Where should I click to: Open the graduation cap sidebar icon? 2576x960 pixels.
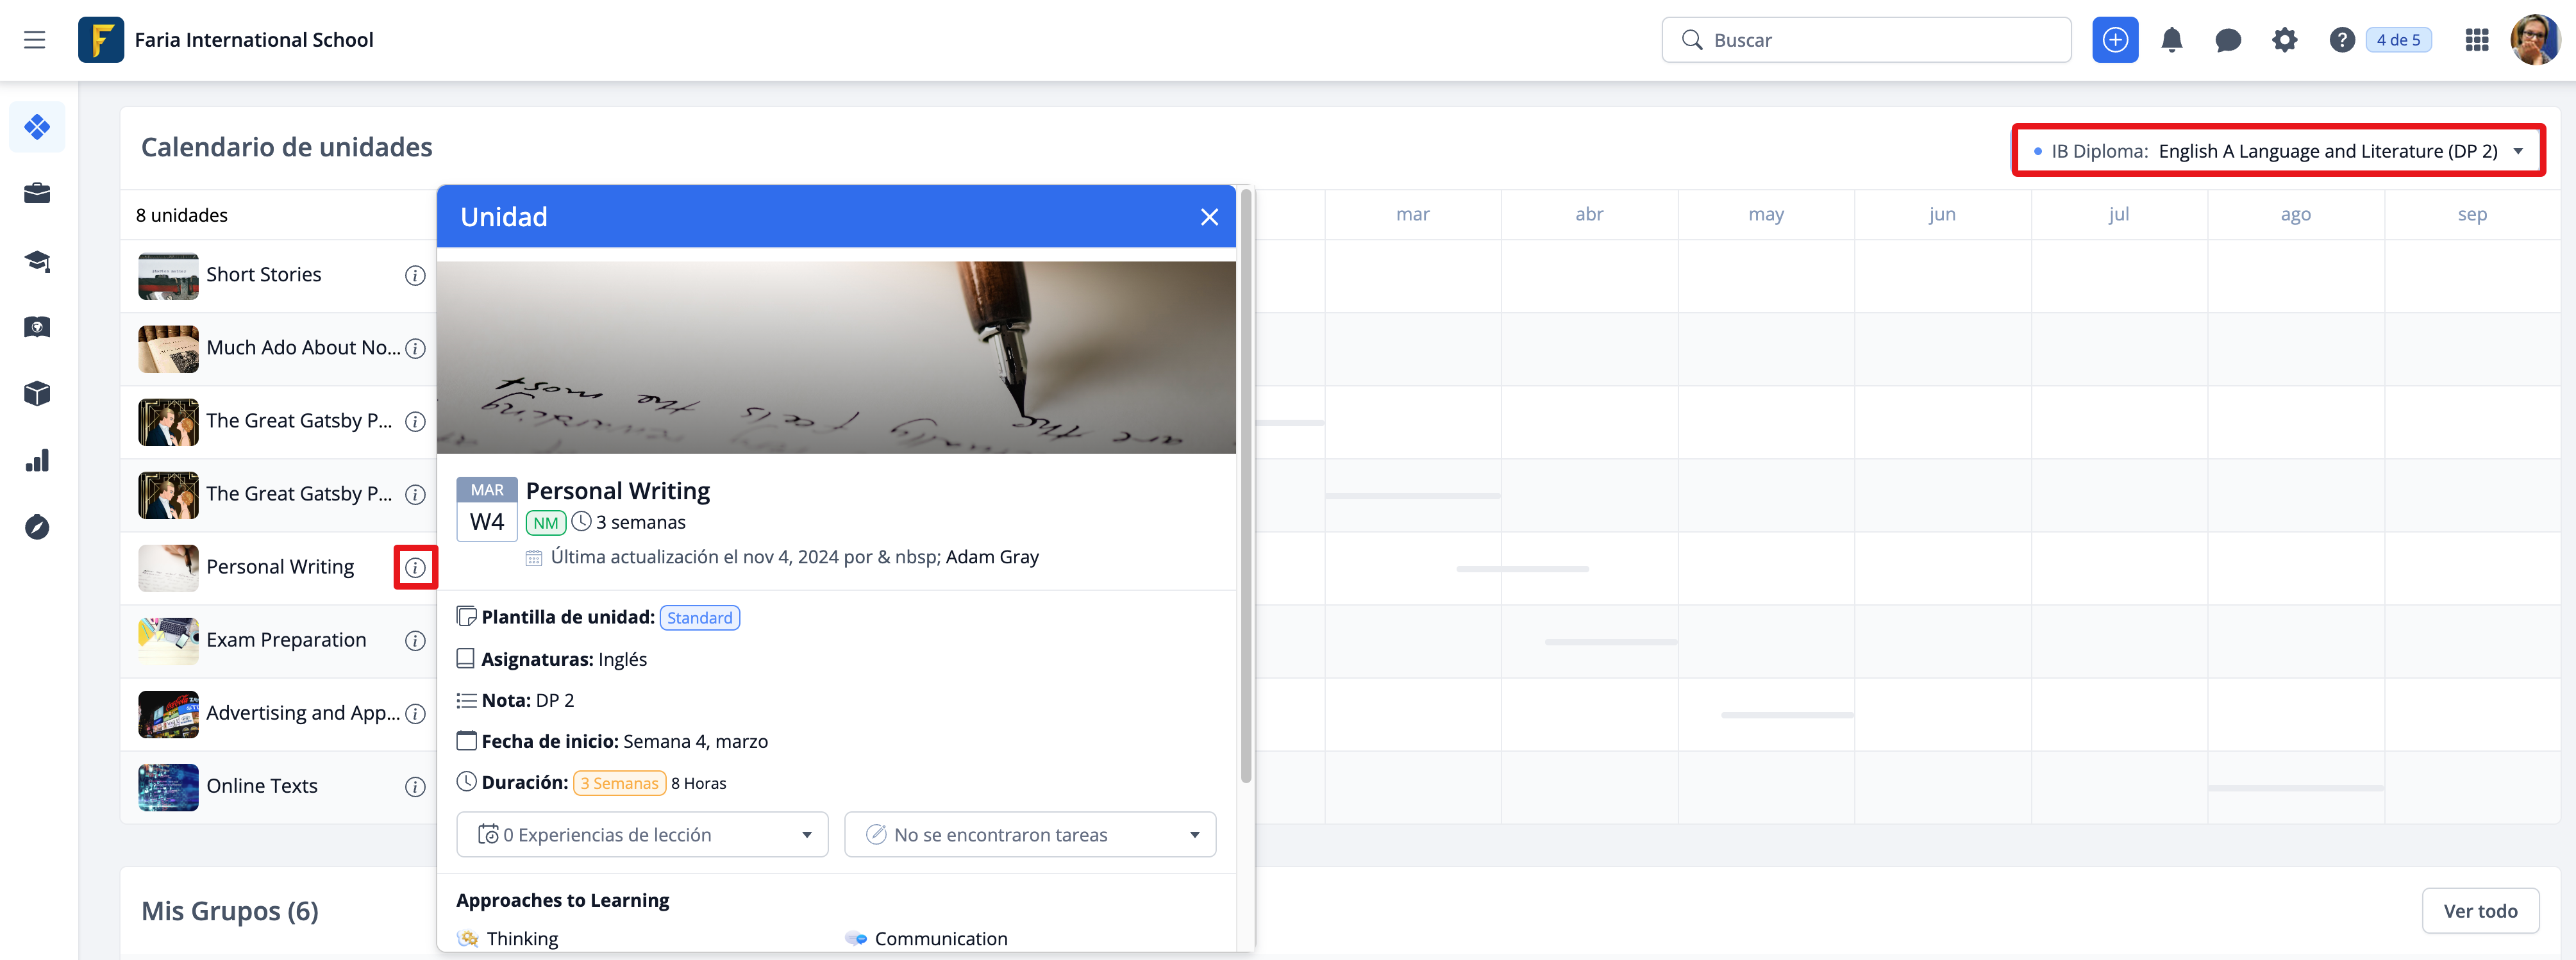(x=37, y=261)
